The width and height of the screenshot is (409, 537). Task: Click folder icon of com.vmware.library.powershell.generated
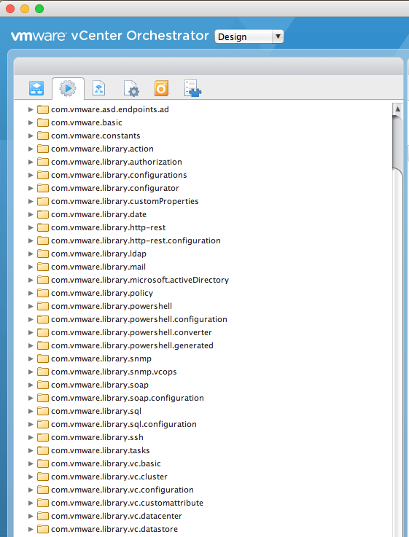[x=43, y=345]
